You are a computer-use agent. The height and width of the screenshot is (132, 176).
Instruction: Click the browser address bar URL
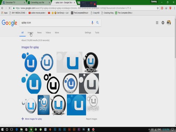click(73, 8)
